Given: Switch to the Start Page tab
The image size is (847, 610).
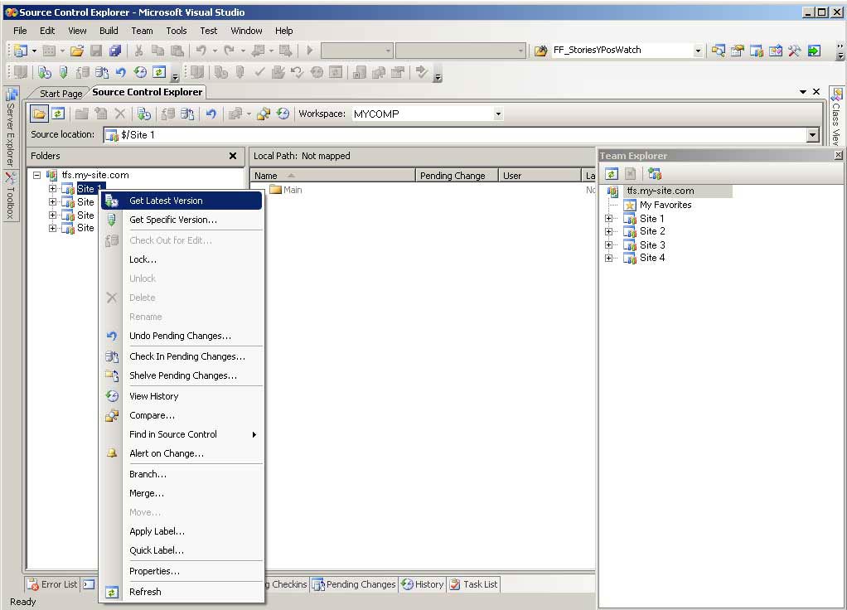Looking at the screenshot, I should click(60, 94).
